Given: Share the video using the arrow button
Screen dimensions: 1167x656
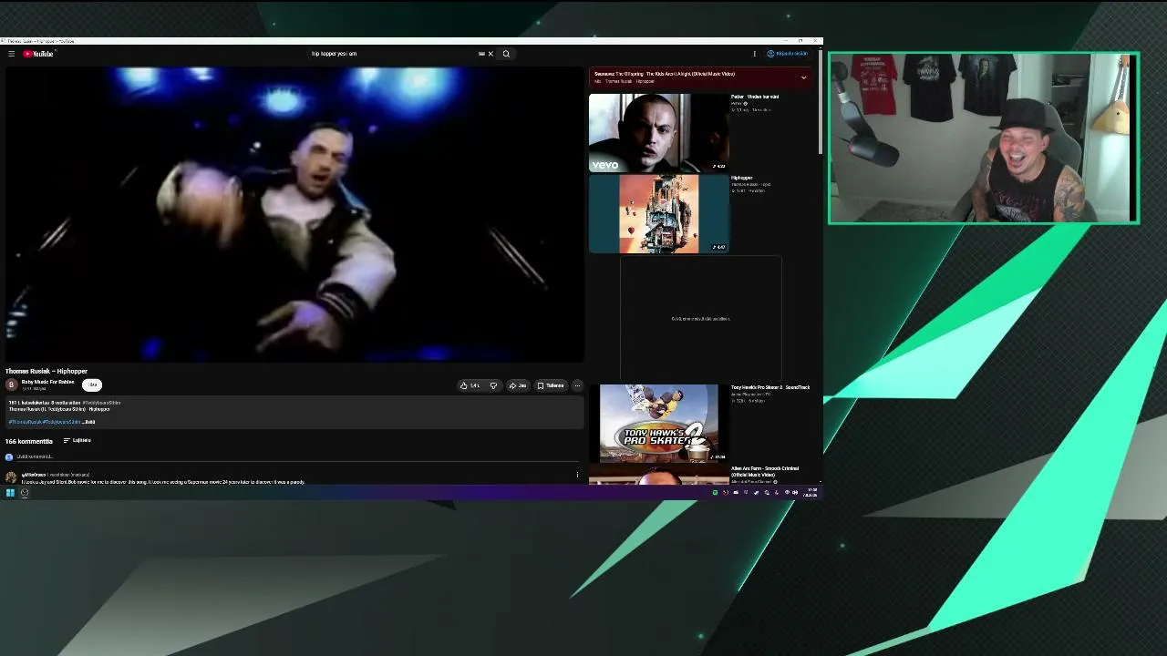Looking at the screenshot, I should tap(517, 385).
